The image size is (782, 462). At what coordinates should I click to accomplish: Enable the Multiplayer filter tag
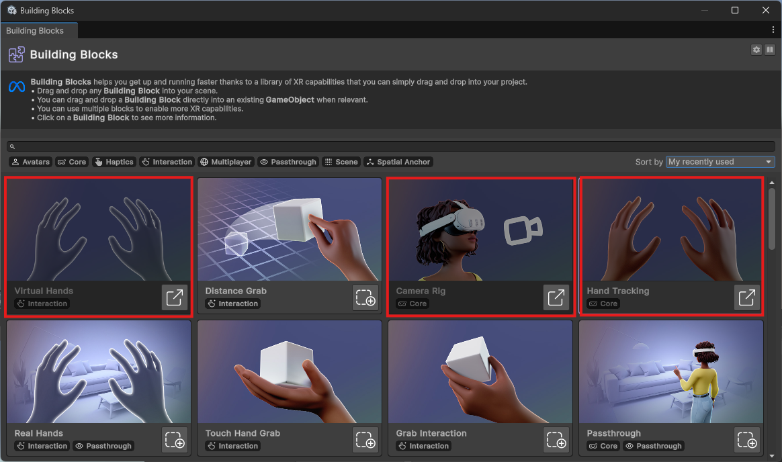pyautogui.click(x=226, y=162)
